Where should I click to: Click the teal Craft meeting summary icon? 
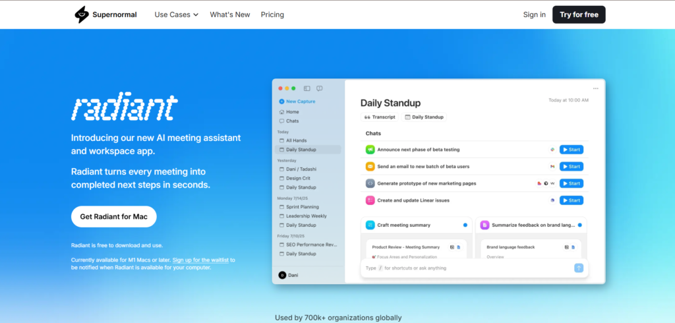tap(370, 225)
